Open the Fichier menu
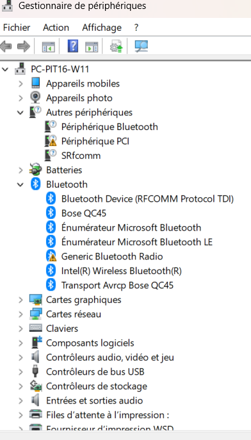Viewport: 251px width, 440px height. click(17, 28)
